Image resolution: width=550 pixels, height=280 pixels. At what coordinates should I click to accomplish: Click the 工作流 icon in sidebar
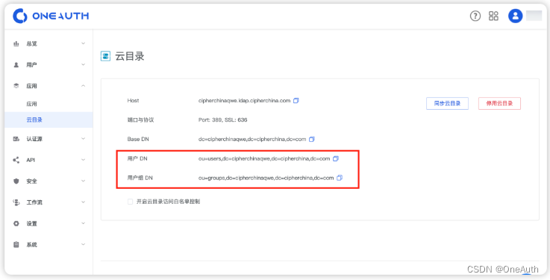[16, 202]
